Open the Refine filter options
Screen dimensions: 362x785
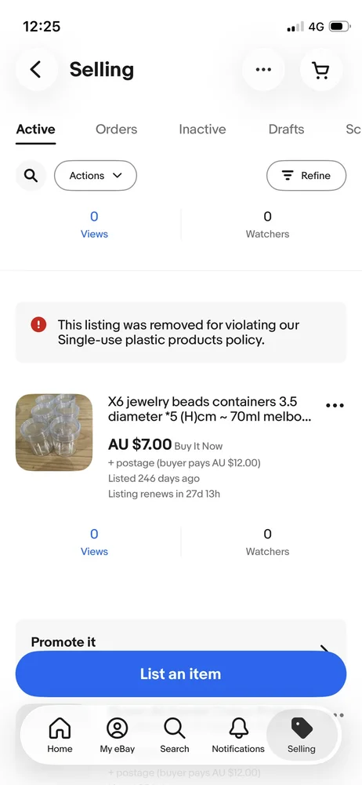click(x=306, y=176)
